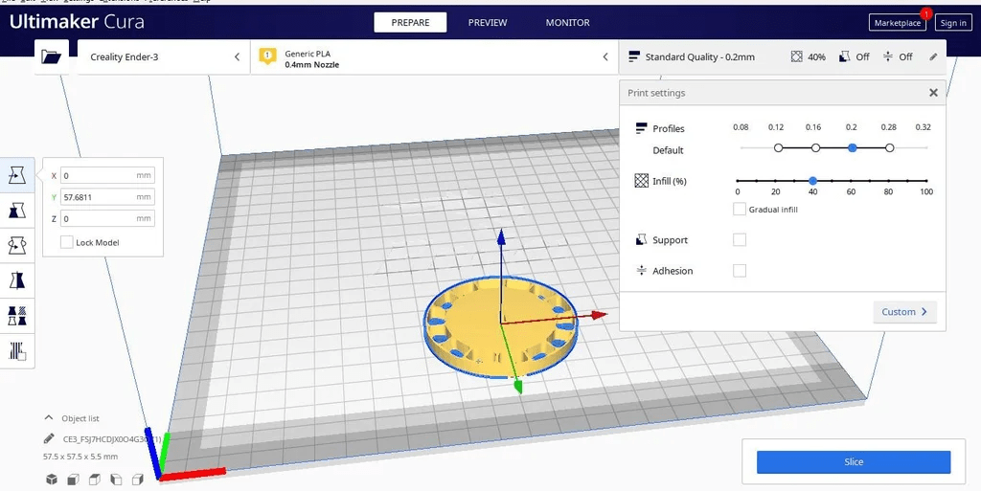The height and width of the screenshot is (491, 981).
Task: Toggle the Gradual infill checkbox
Action: (740, 209)
